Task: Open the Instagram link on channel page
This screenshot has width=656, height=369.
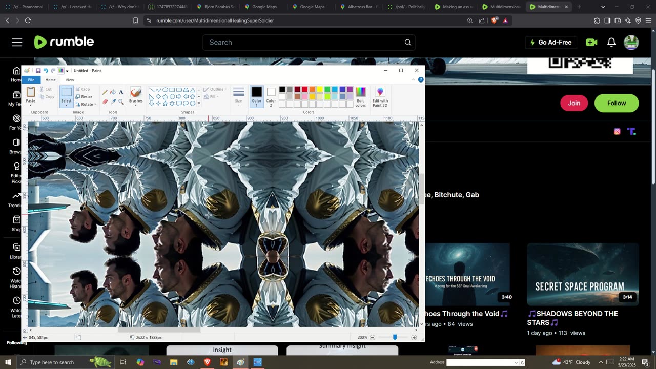Action: coord(617,132)
